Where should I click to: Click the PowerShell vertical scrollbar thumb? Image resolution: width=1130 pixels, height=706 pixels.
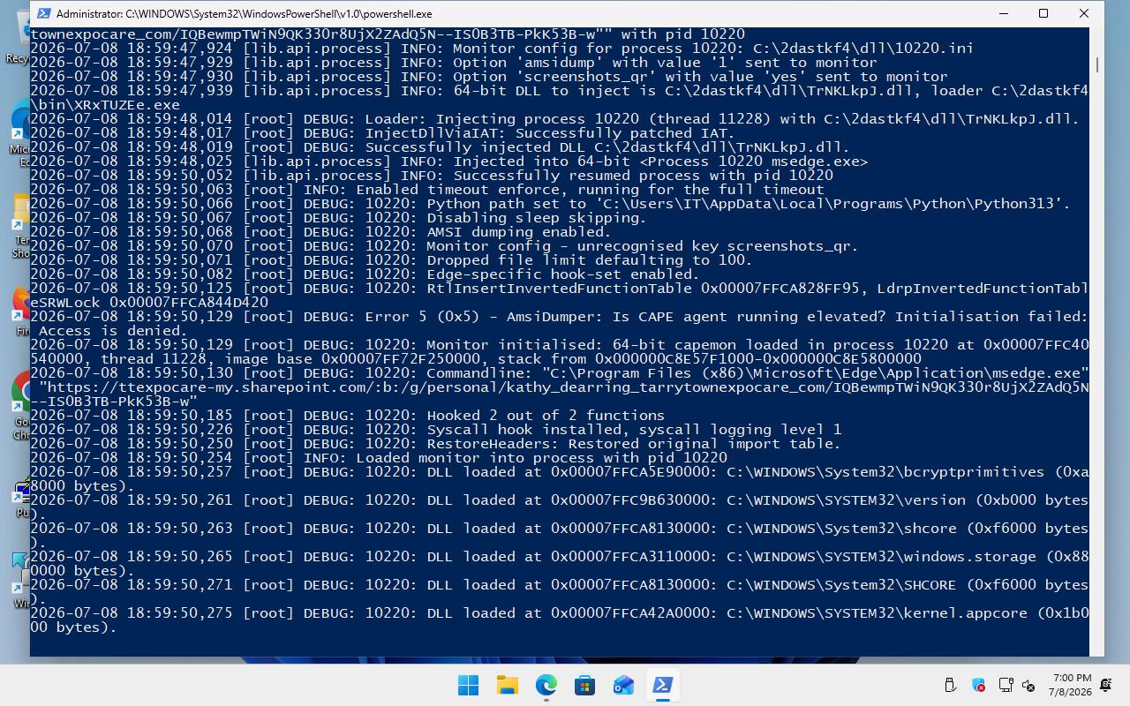point(1097,65)
